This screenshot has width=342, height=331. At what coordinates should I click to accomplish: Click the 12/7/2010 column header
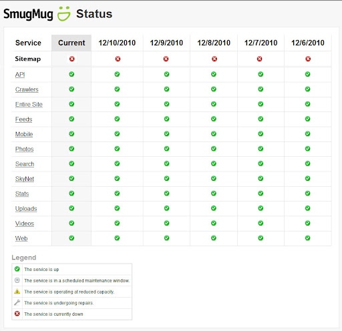[x=261, y=43]
